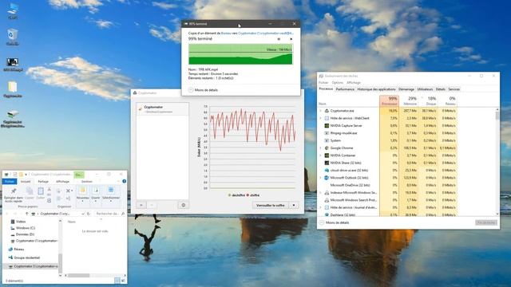Expand the Google Chrome process row

click(320, 148)
